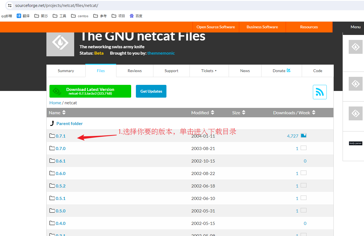
Task: Sort file list by Name column
Action: (57, 113)
